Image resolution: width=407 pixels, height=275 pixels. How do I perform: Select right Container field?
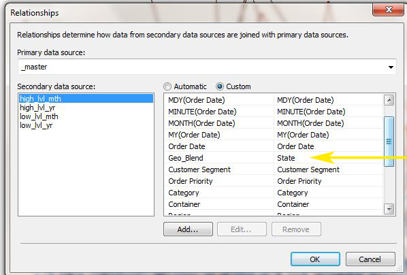(293, 204)
